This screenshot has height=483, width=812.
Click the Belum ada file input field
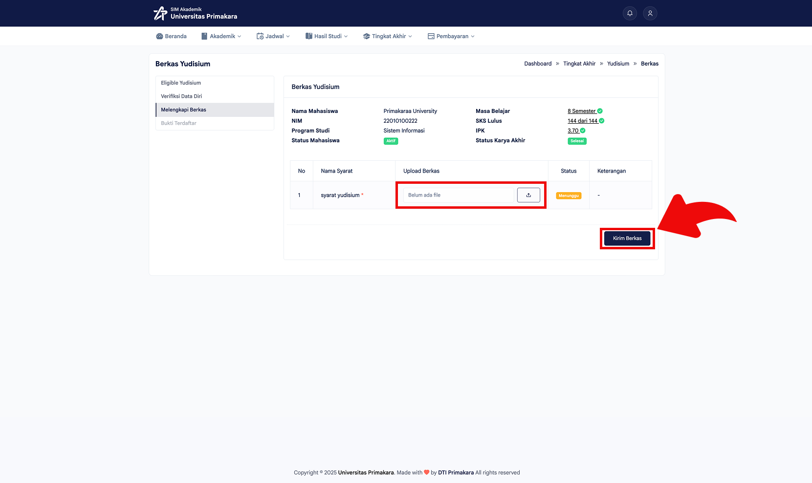(x=459, y=195)
